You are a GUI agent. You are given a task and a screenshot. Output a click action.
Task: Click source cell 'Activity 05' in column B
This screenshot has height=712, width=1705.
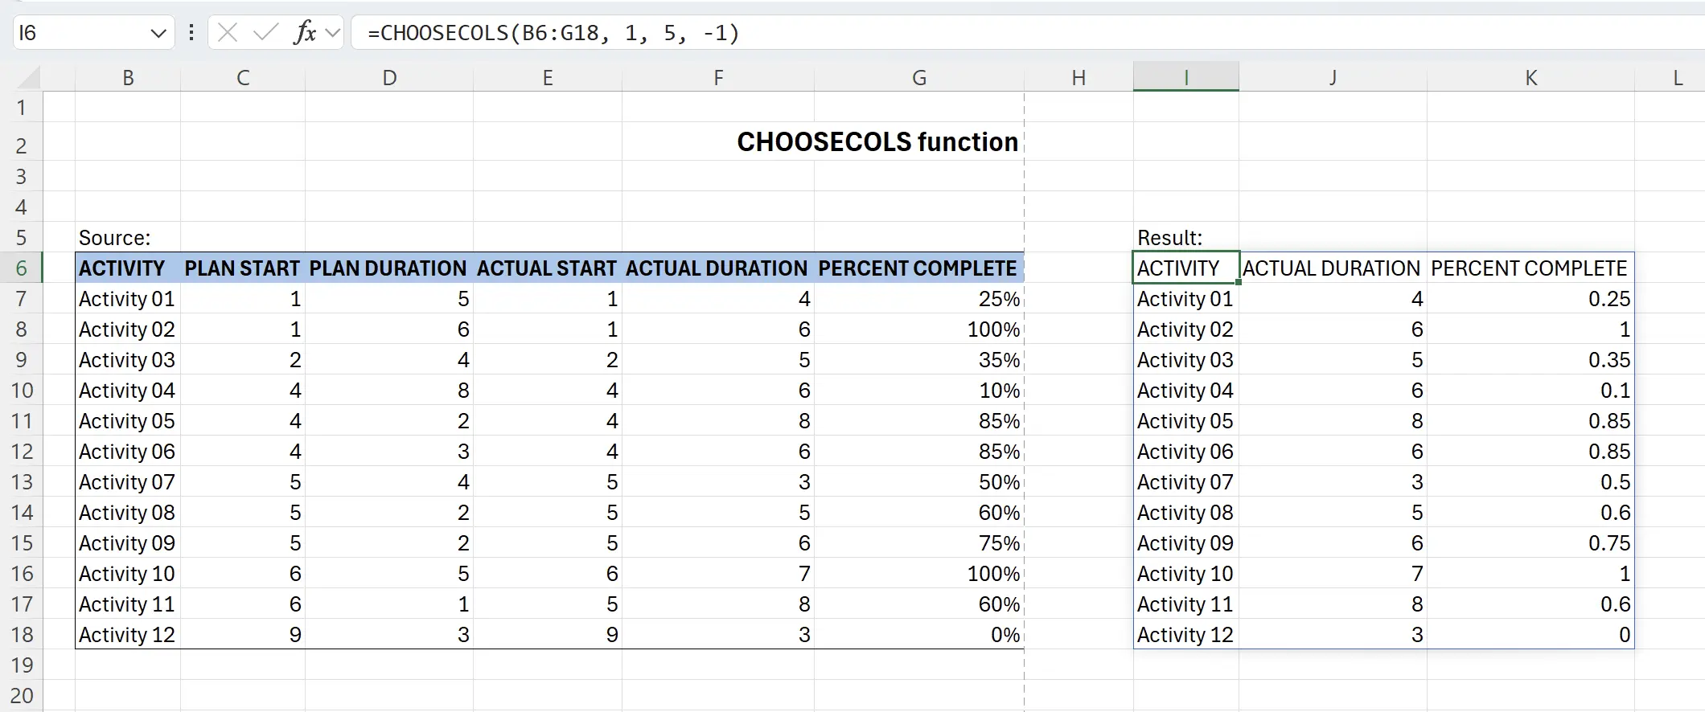pos(128,421)
